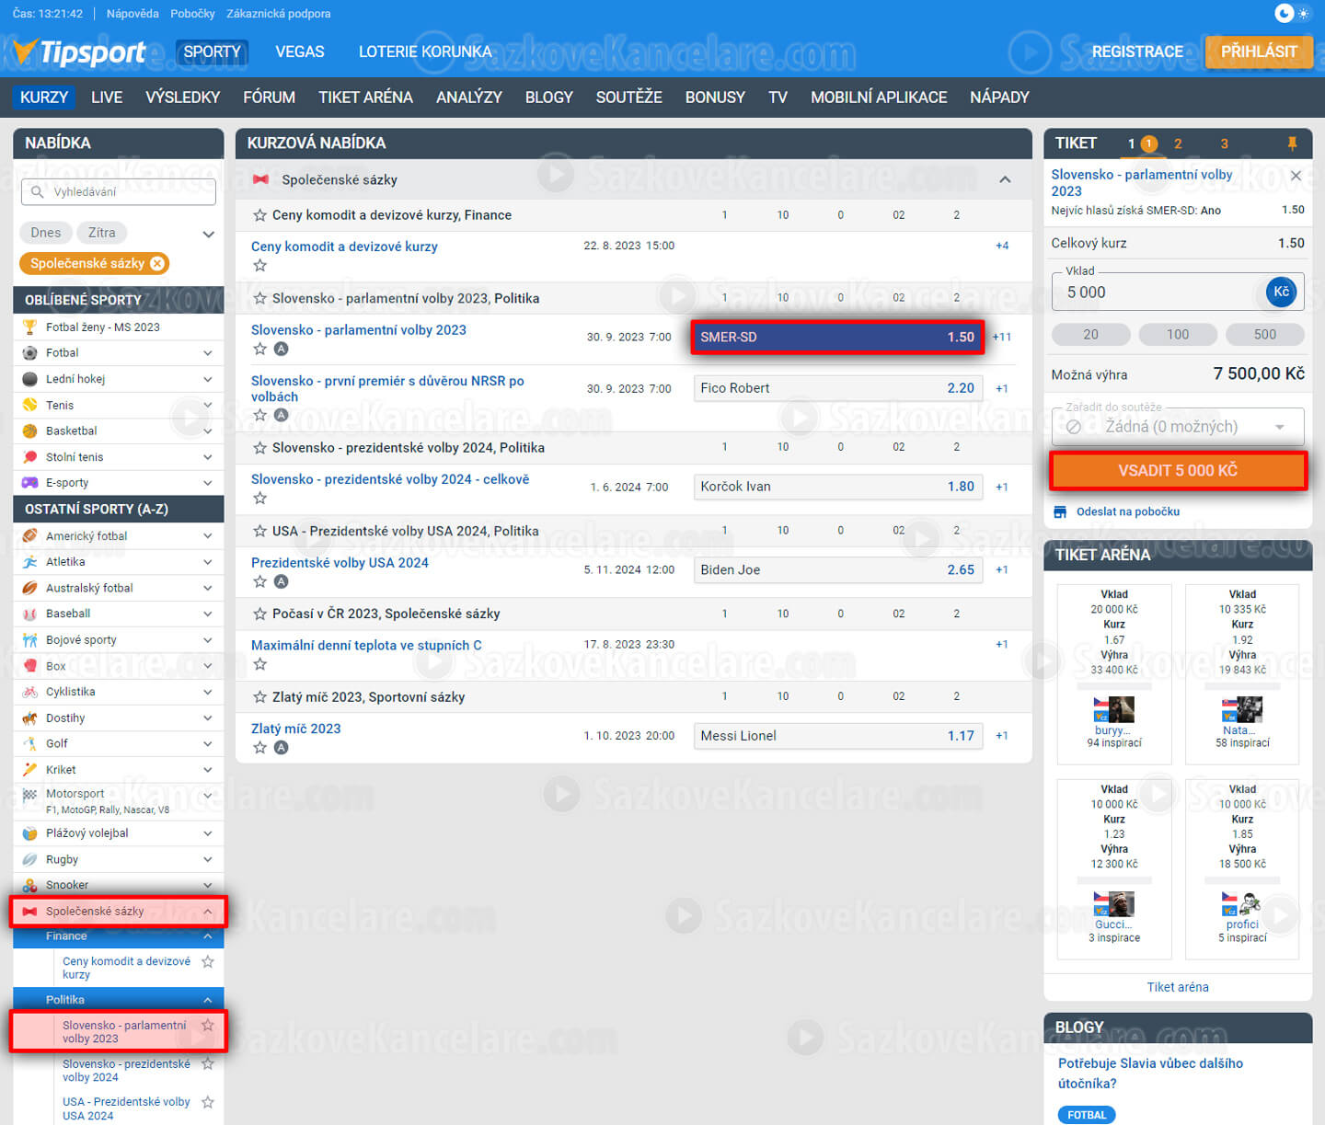Image resolution: width=1325 pixels, height=1125 pixels.
Task: Click the A analysis icon under Zlatý míč
Action: pyautogui.click(x=282, y=748)
